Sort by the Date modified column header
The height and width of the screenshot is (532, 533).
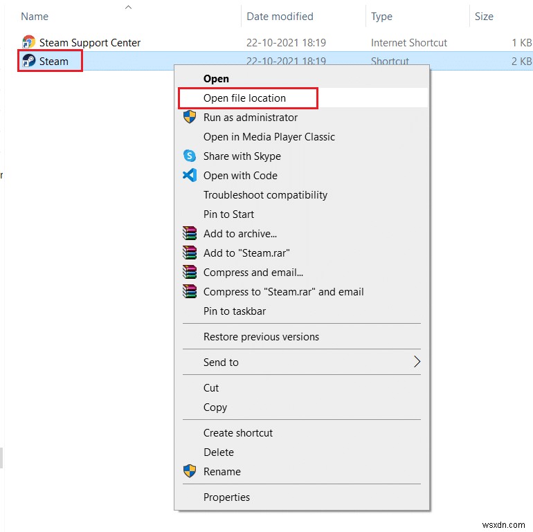coord(280,17)
